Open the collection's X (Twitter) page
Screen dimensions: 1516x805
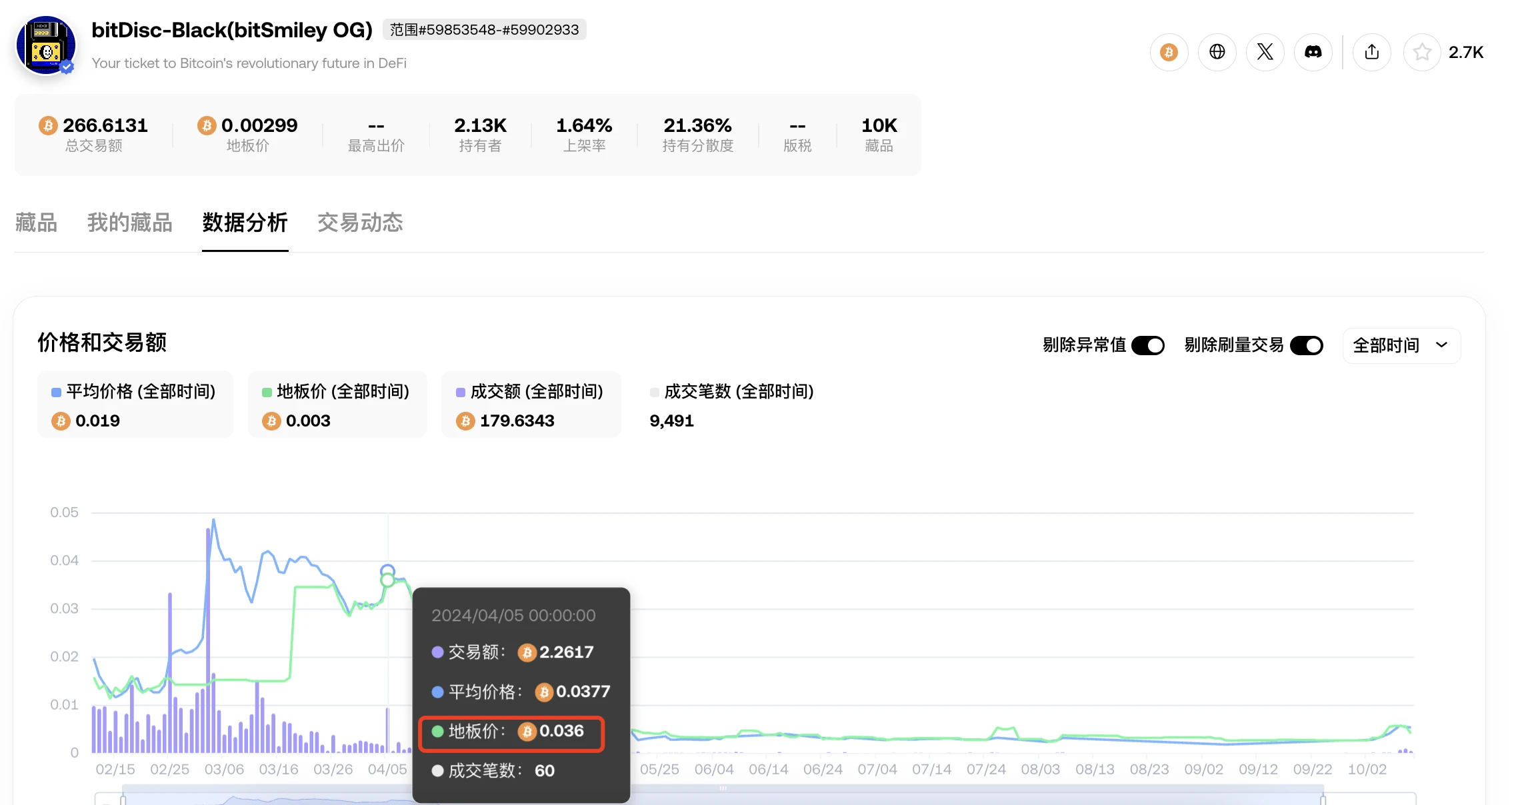[1265, 51]
